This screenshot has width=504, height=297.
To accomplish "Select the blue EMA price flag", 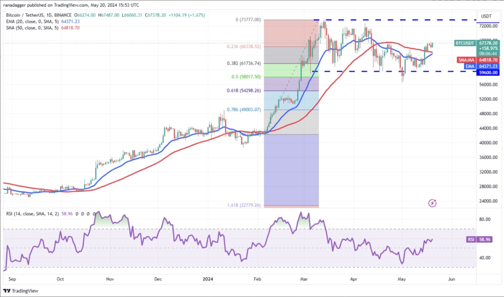I will point(470,66).
